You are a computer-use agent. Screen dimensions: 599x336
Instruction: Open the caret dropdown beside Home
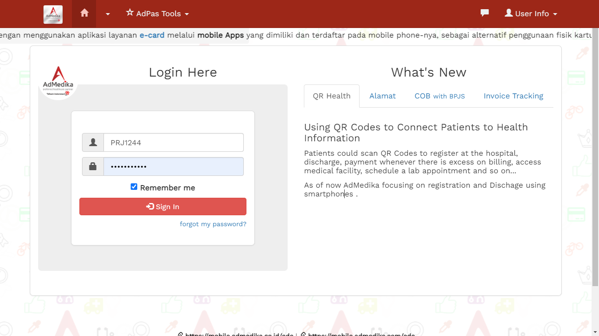108,14
